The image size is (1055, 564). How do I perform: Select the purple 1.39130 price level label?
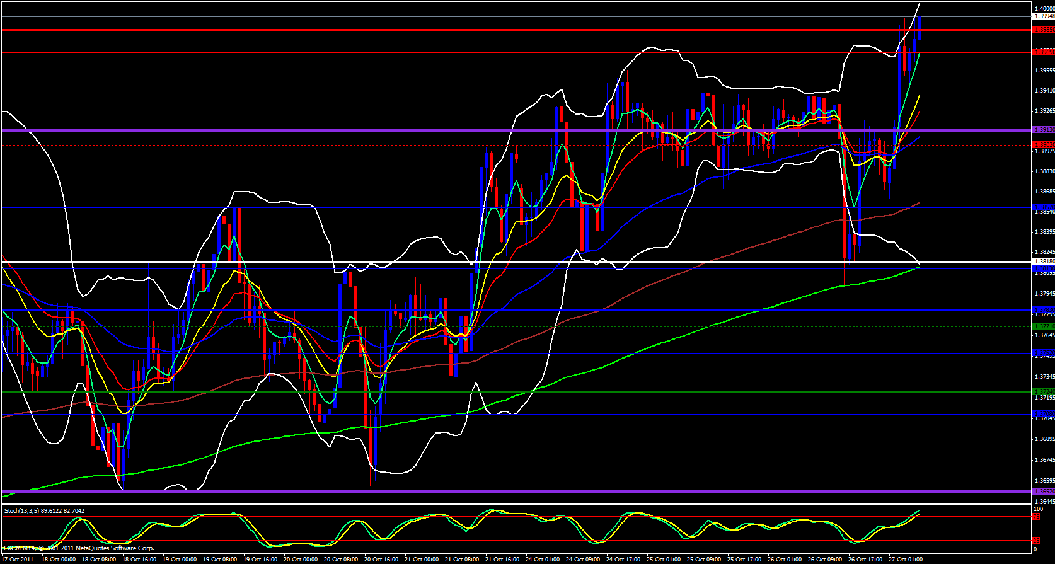[x=1043, y=130]
